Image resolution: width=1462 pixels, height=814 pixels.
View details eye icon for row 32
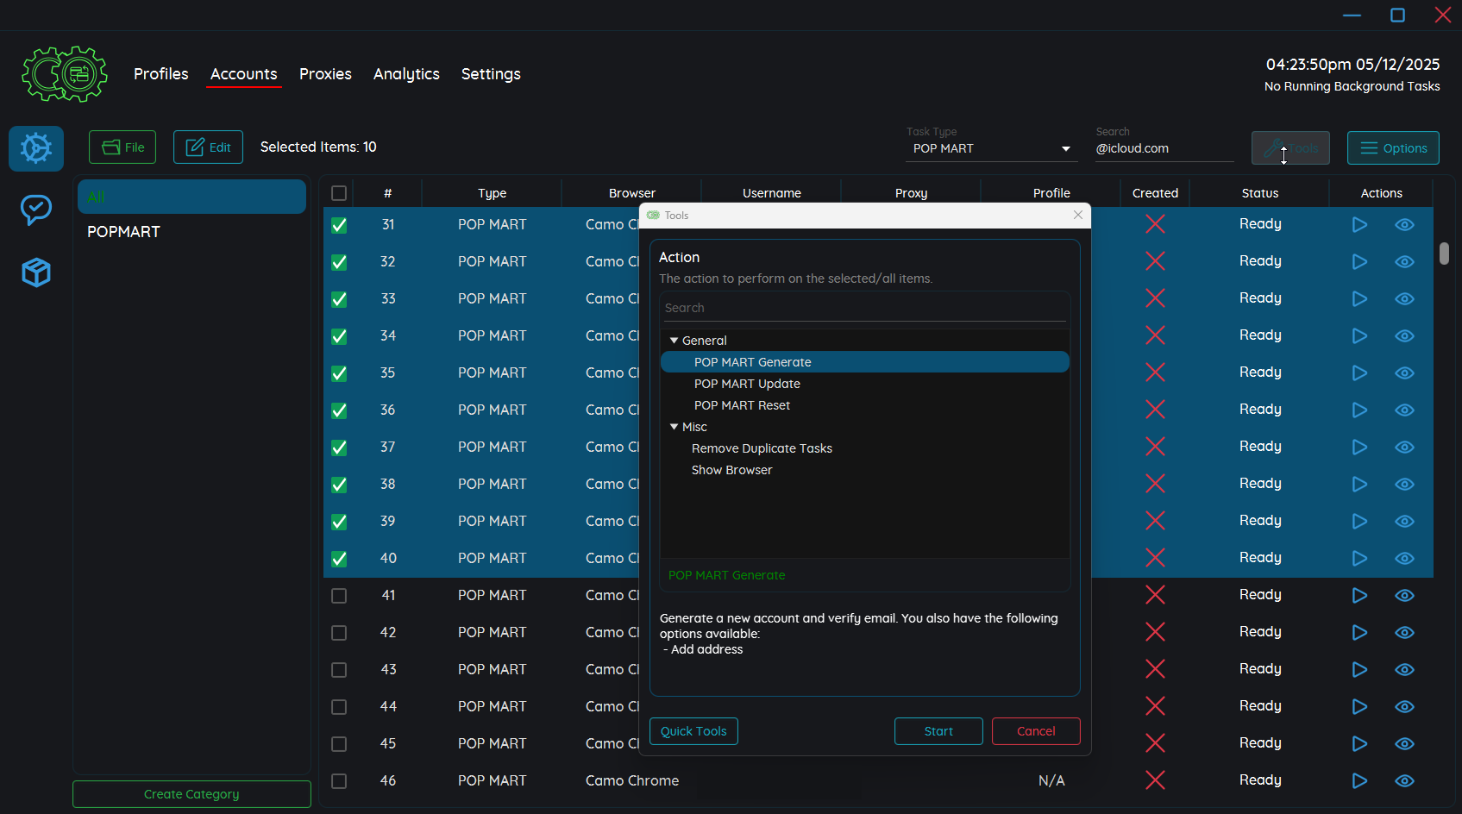1404,261
